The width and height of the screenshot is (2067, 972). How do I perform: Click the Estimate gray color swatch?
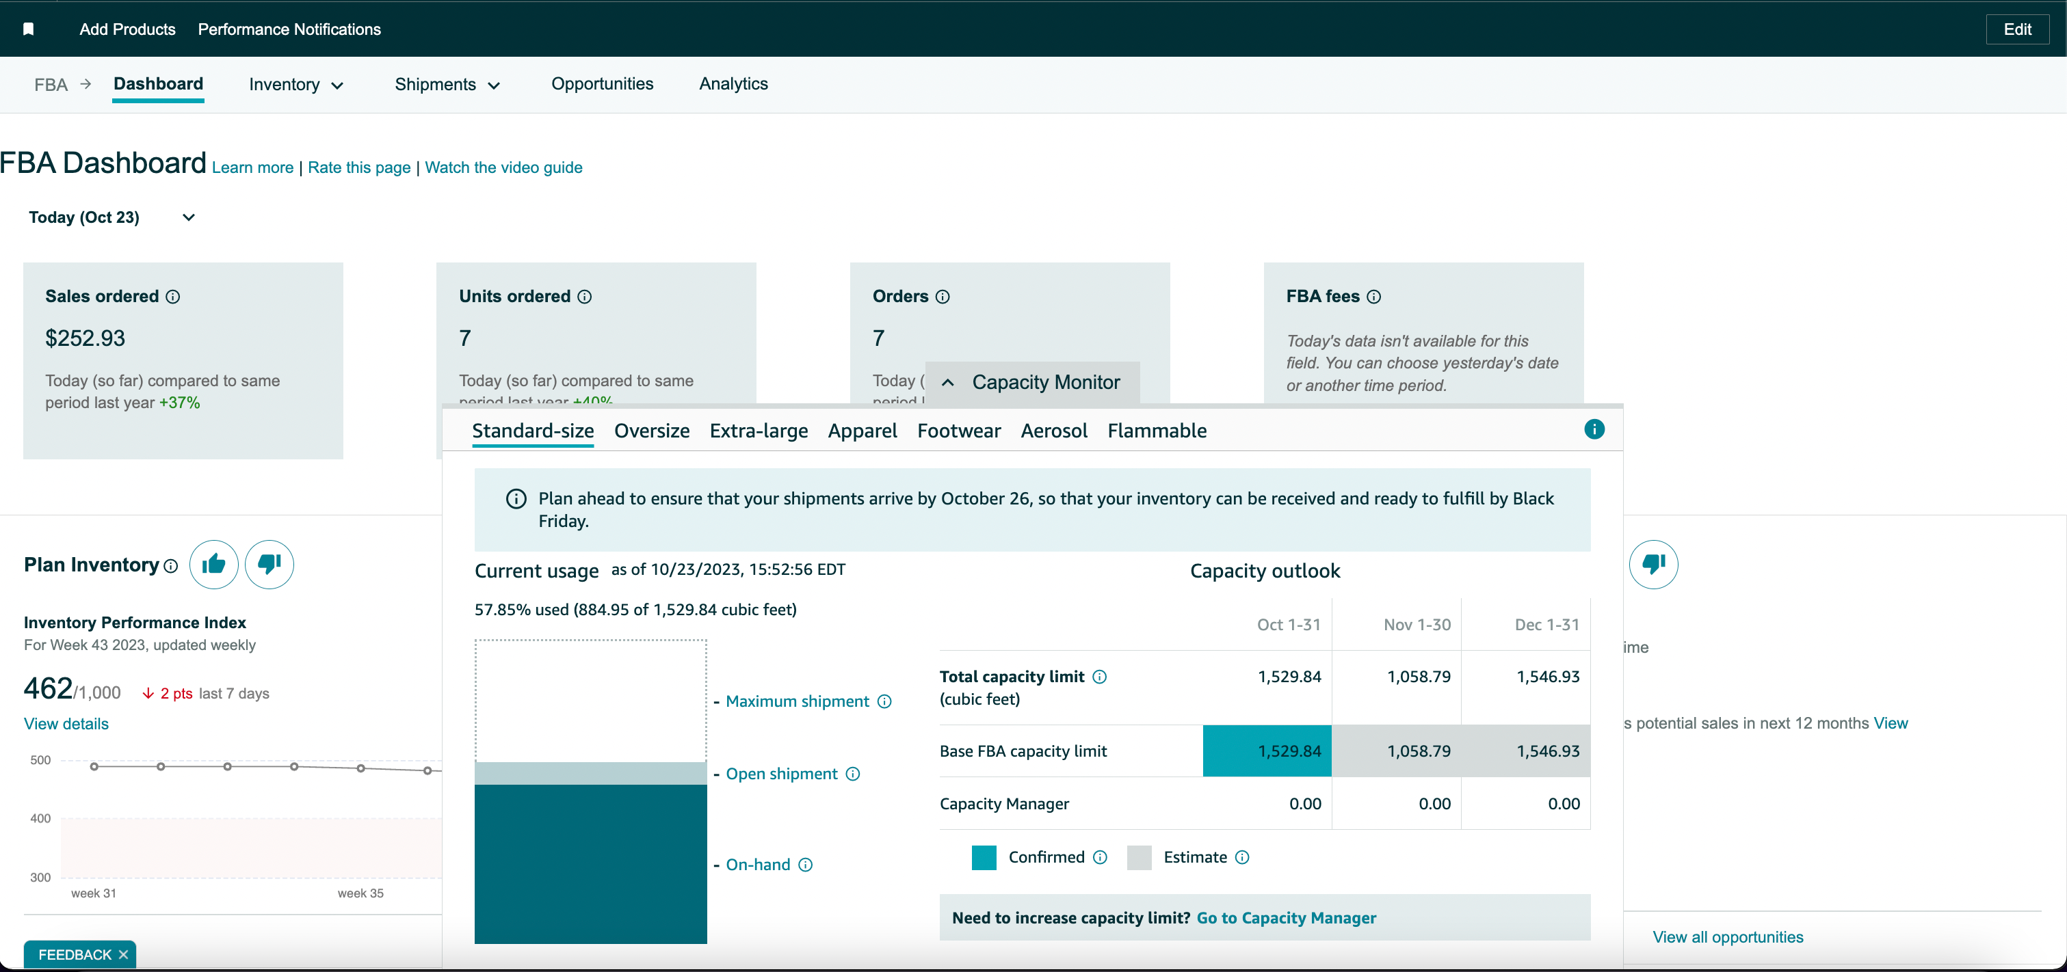[1140, 857]
